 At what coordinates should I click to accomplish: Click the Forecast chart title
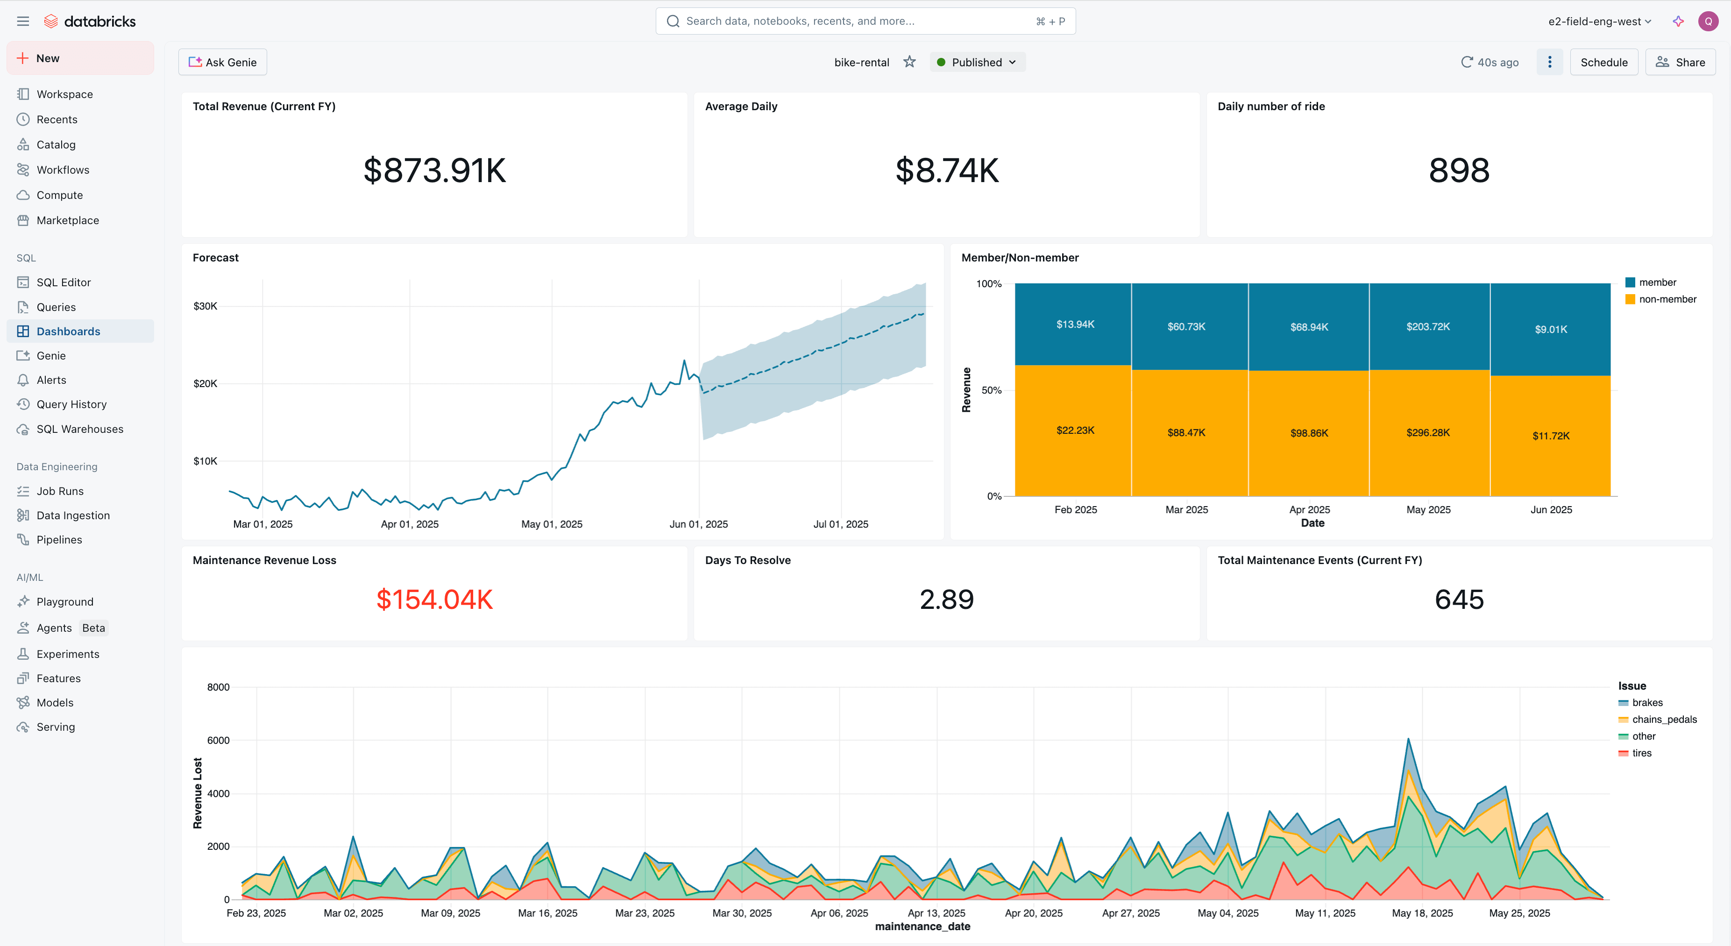point(216,257)
